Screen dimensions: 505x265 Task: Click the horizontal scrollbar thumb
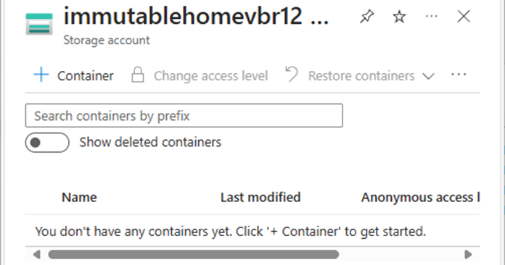pyautogui.click(x=194, y=255)
